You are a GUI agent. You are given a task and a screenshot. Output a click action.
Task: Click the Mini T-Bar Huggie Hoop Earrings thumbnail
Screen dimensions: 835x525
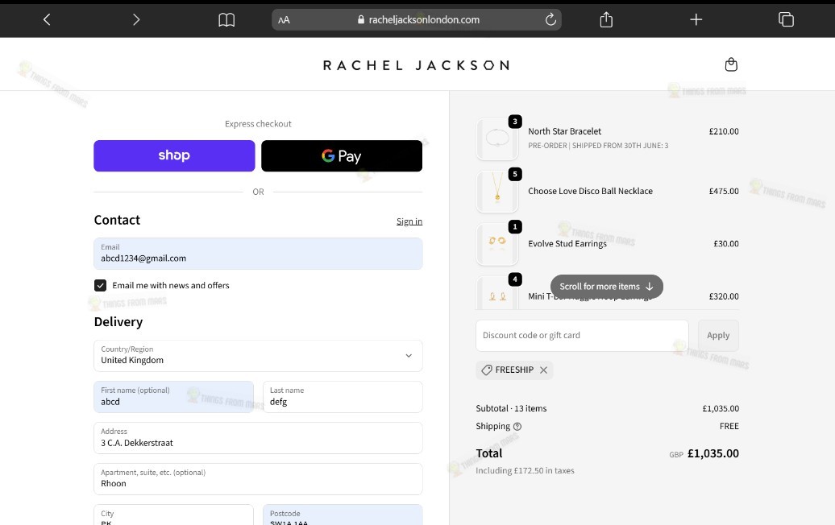pyautogui.click(x=497, y=293)
